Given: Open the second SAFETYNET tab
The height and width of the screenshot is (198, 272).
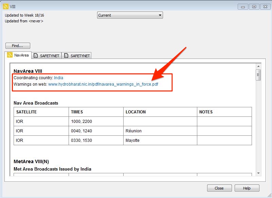Looking at the screenshot, I should [76, 56].
